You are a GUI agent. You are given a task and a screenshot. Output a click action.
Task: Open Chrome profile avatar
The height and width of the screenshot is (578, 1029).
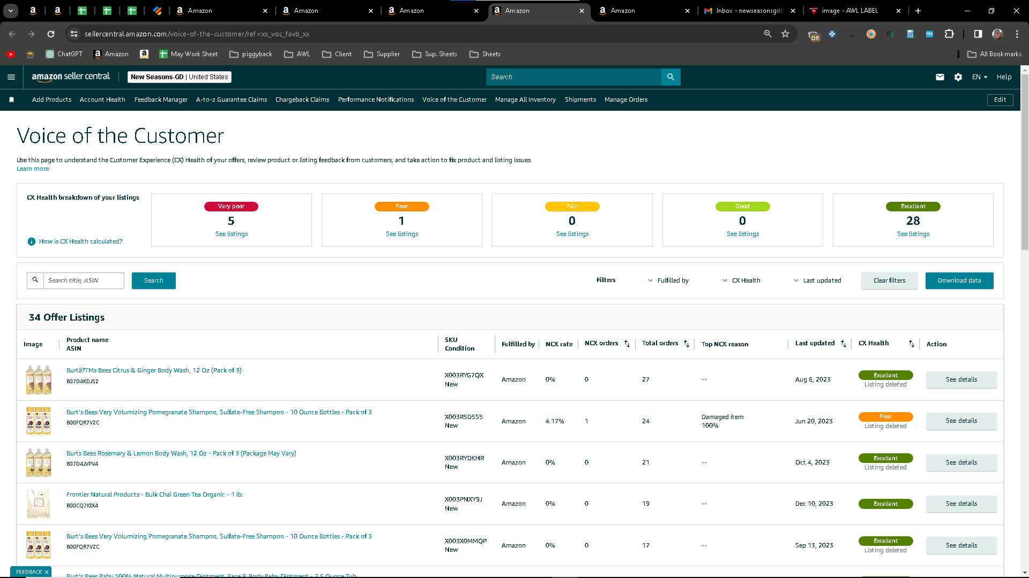(997, 34)
